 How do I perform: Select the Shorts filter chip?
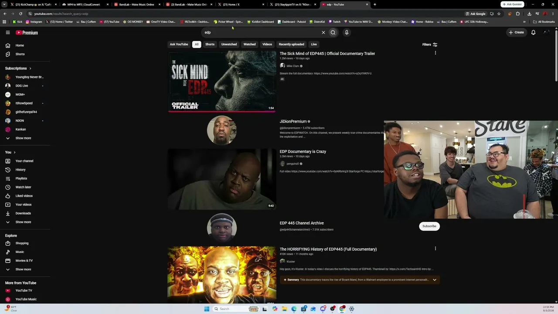coord(210,44)
